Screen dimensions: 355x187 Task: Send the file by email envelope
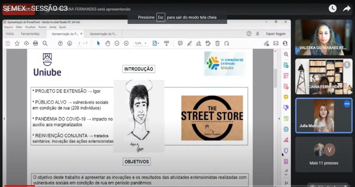(276, 43)
